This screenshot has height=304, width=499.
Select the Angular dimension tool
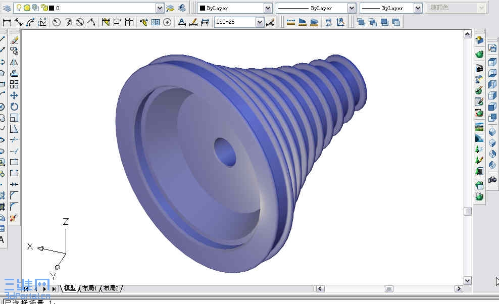(x=91, y=22)
